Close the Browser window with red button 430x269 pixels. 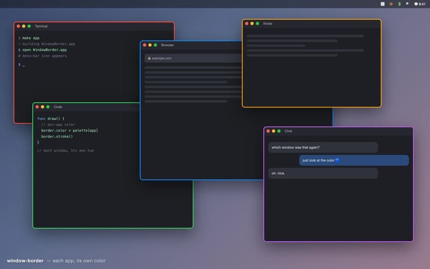pyautogui.click(x=145, y=45)
